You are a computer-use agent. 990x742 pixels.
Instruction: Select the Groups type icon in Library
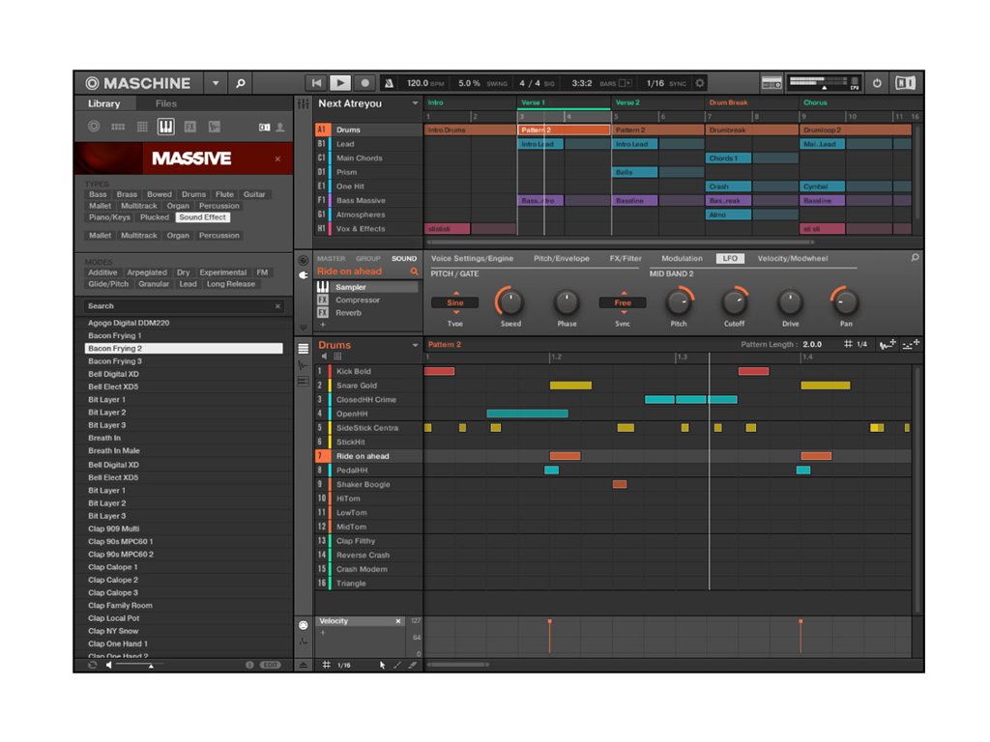pyautogui.click(x=118, y=127)
